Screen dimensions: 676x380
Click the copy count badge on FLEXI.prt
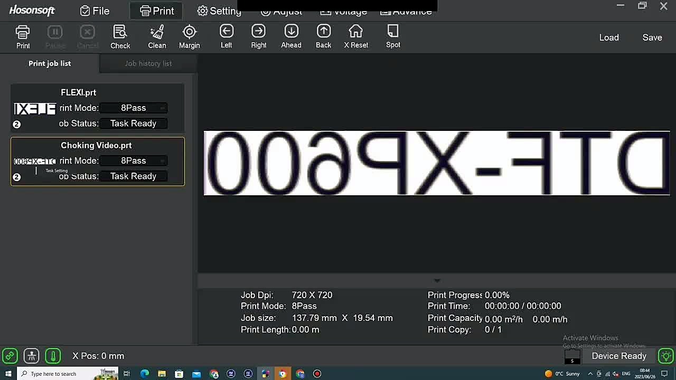[x=16, y=125]
